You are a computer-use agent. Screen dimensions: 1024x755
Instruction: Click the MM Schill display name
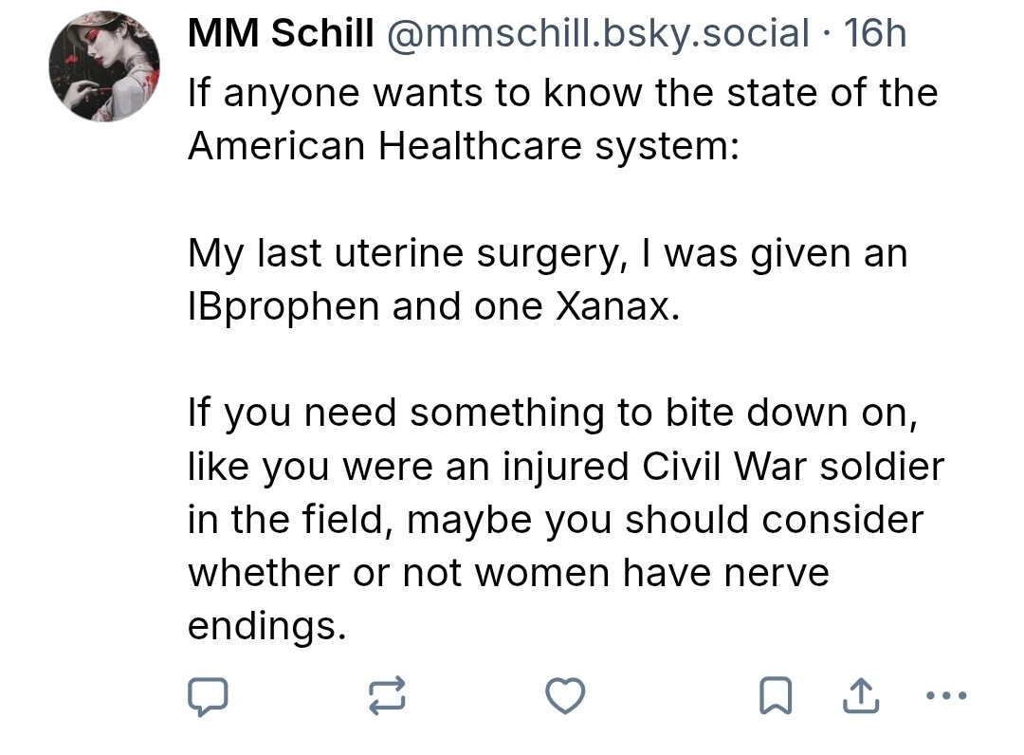281,35
